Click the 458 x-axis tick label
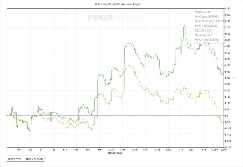 coord(53,150)
